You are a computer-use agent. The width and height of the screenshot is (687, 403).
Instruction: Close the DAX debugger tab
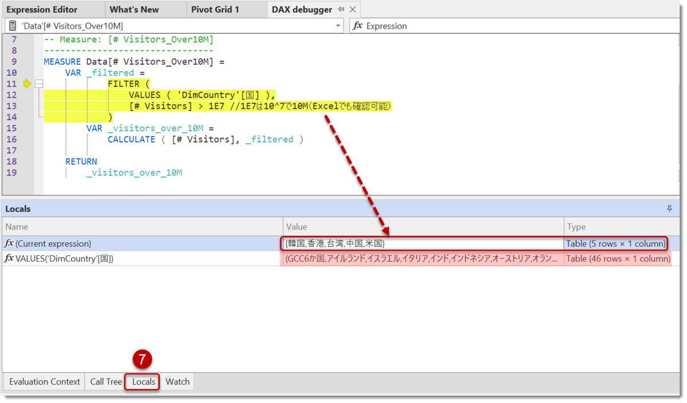click(353, 10)
